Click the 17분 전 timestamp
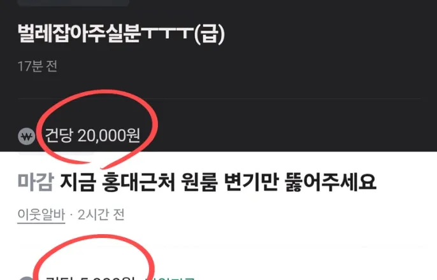437x280 pixels. (38, 67)
